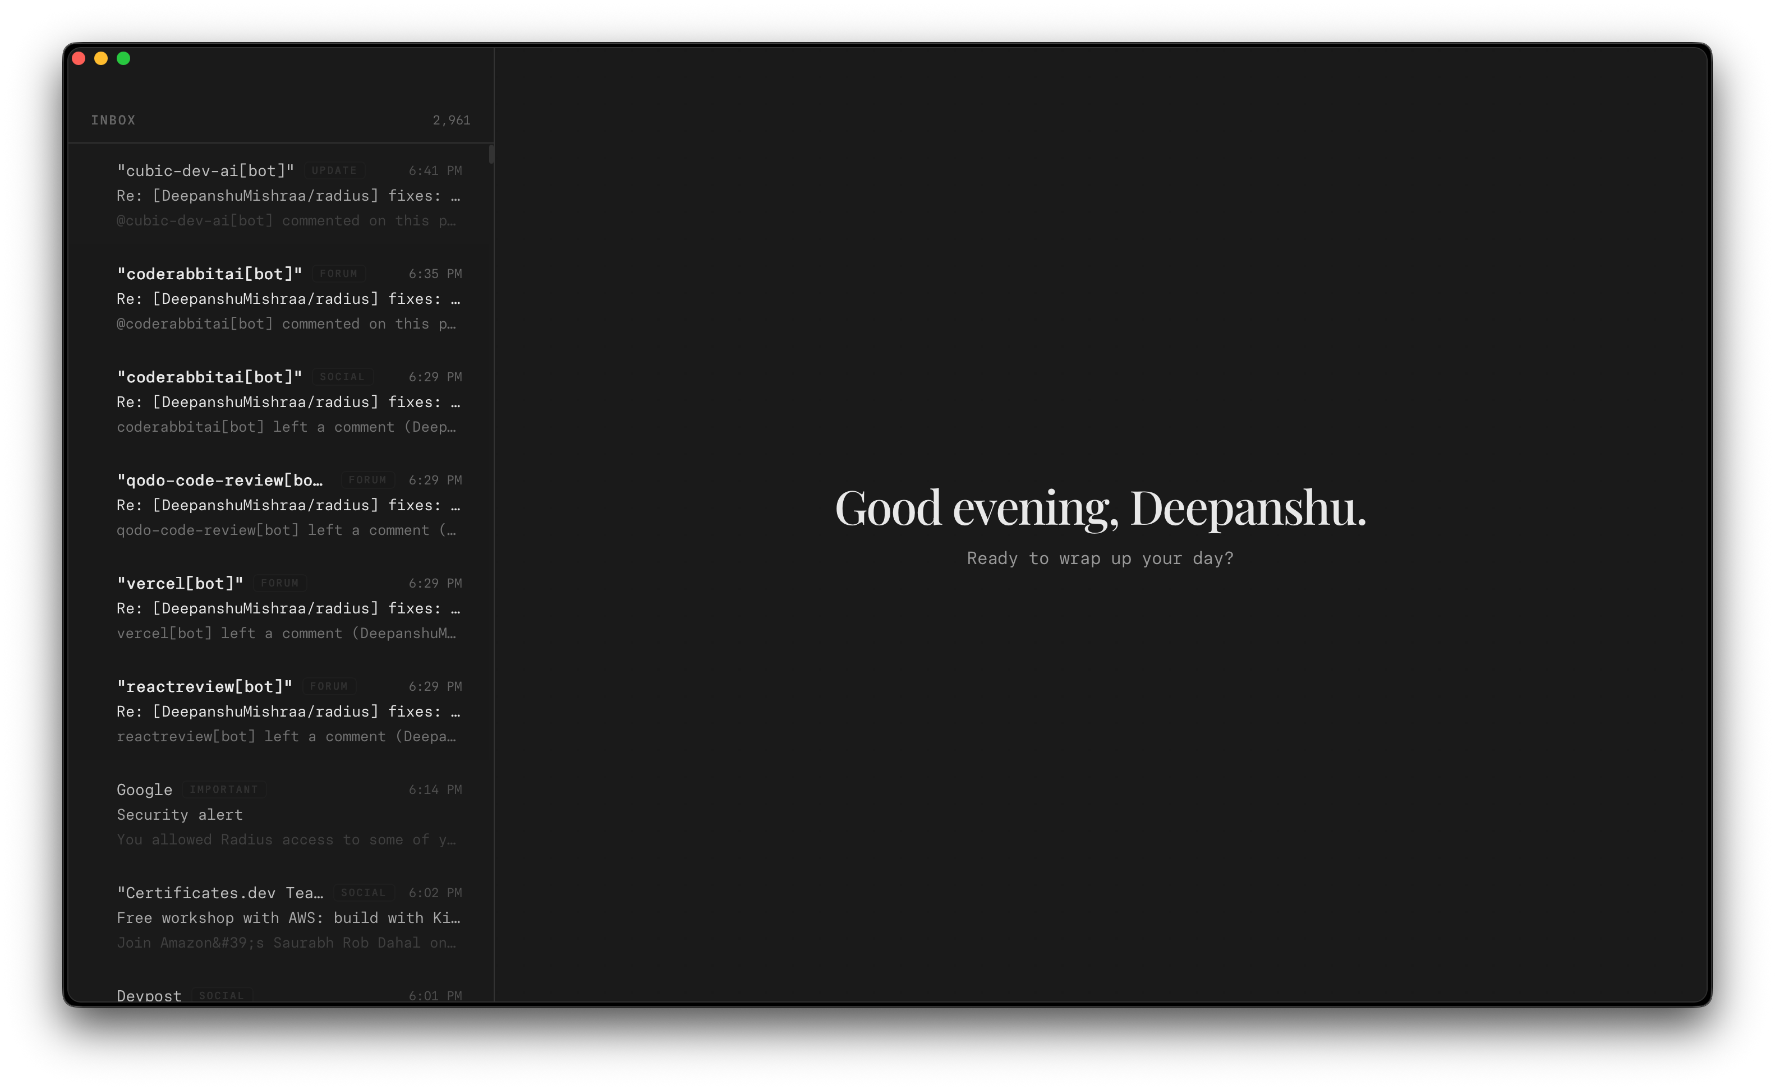The height and width of the screenshot is (1090, 1775).
Task: Close the window with the red button
Action: pyautogui.click(x=79, y=58)
